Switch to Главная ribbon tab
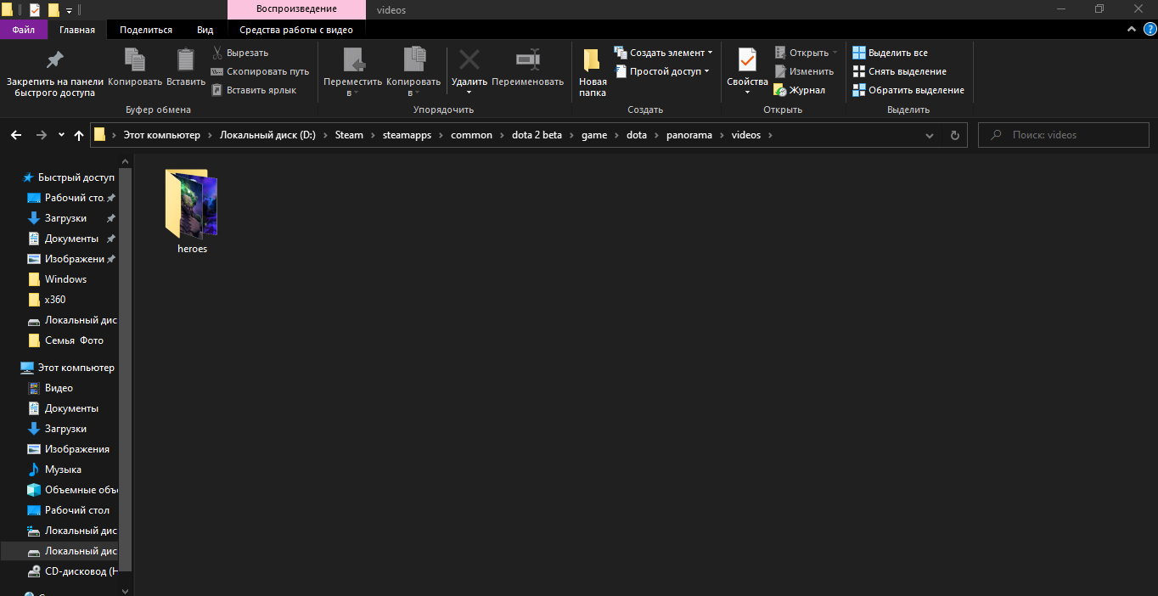Screen dimensions: 1158x596 point(77,30)
